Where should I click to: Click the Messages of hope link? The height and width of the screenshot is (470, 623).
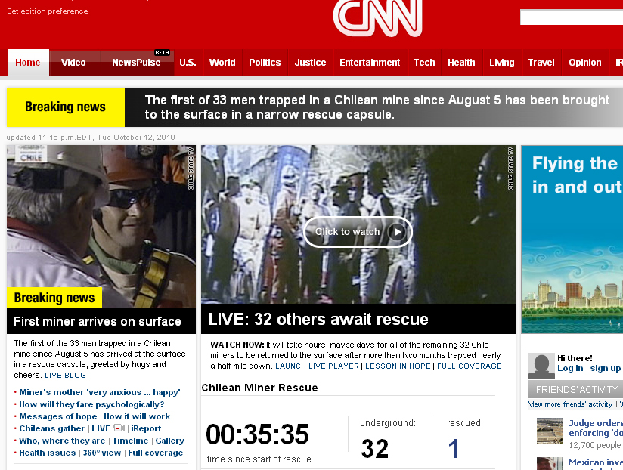pos(58,416)
